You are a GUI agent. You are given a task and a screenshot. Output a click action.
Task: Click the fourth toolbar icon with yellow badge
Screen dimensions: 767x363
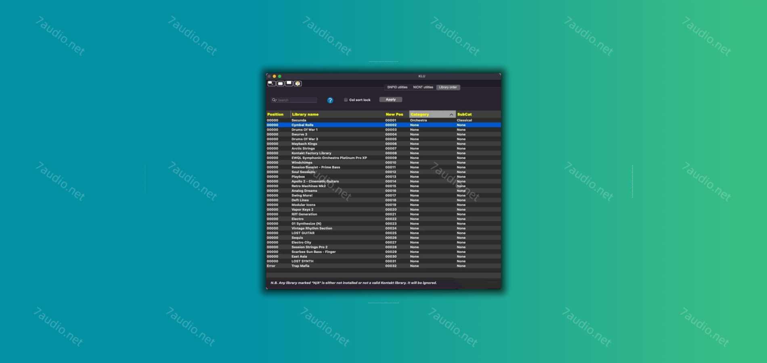pyautogui.click(x=298, y=83)
